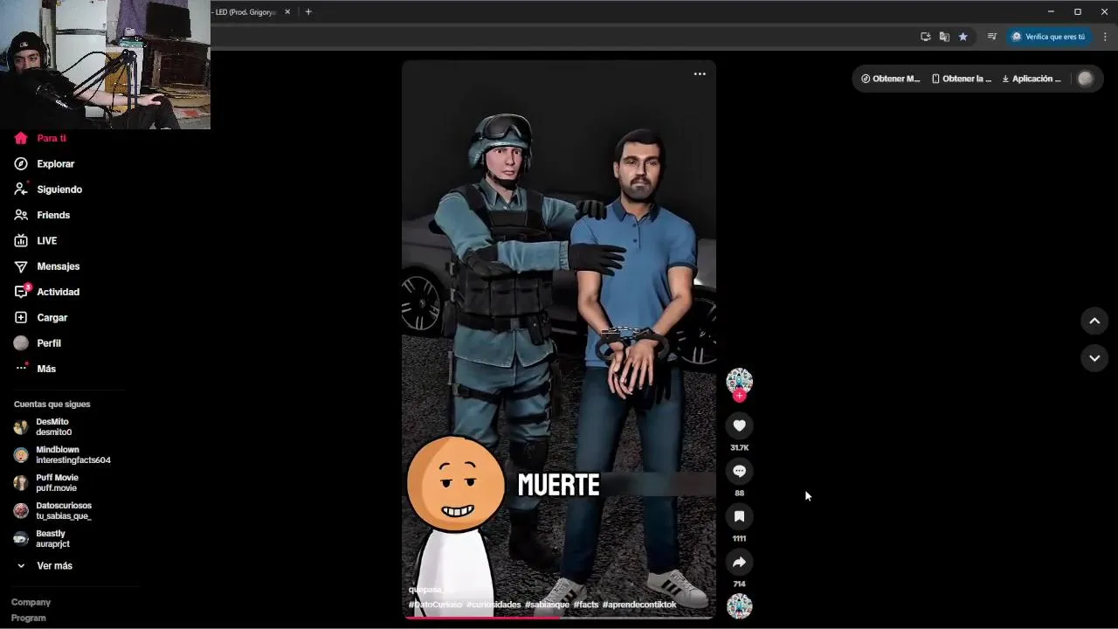Go to the next video with the down chevron

[1094, 358]
